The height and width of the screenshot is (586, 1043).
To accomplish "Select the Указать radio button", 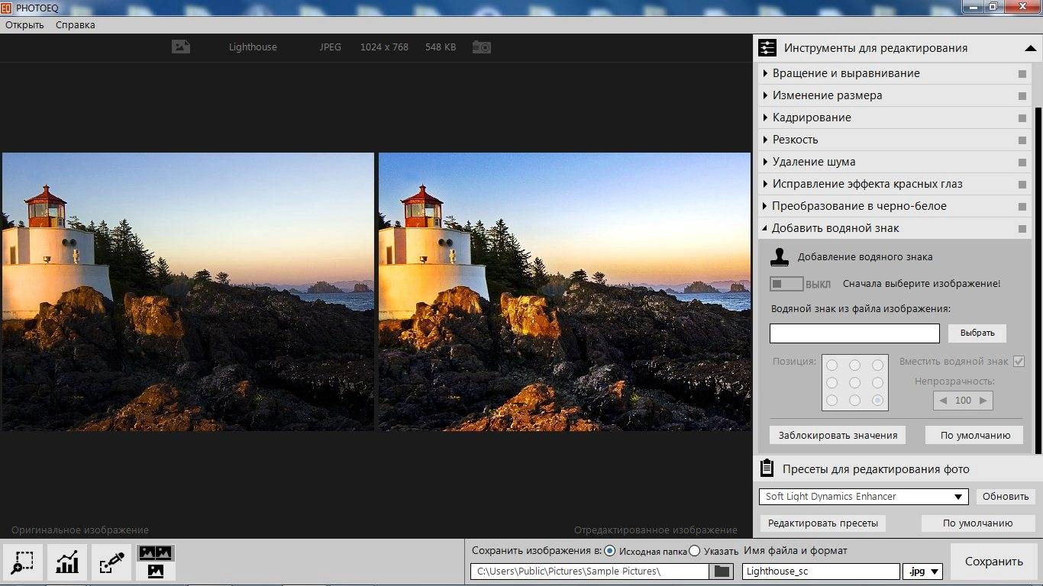I will point(694,551).
